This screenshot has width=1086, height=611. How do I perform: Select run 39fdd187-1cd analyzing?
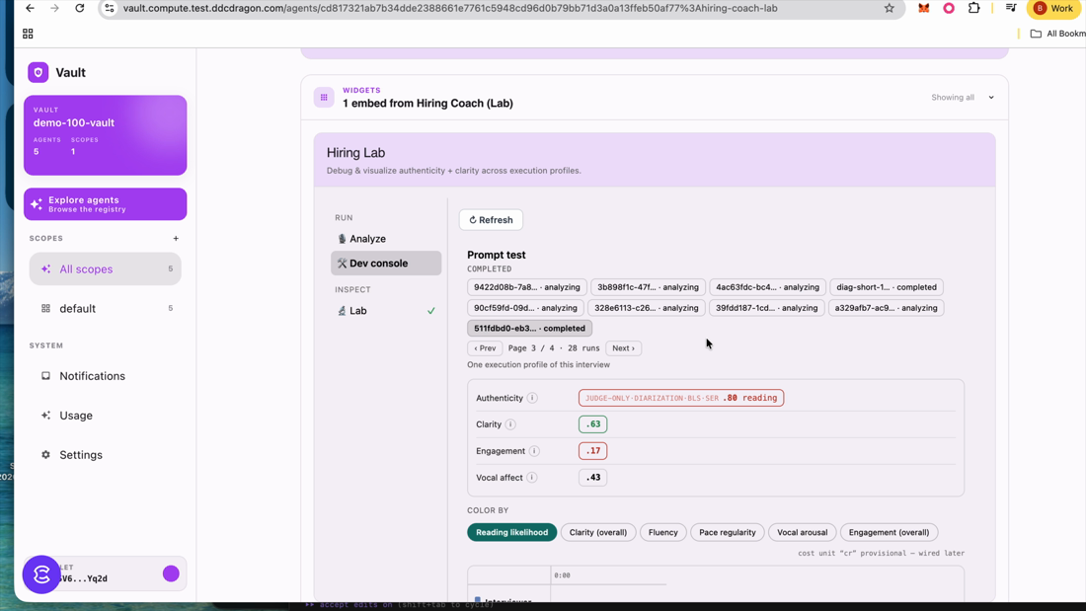[767, 308]
